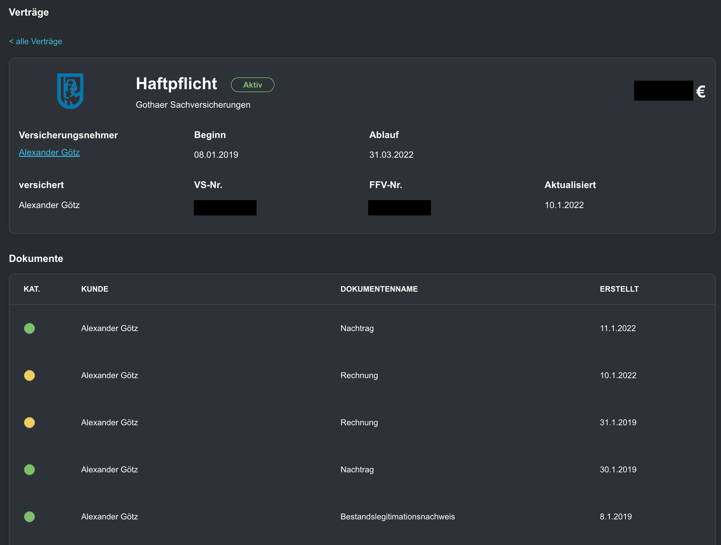
Task: Sort by the ERSTELLT column header
Action: [x=619, y=289]
